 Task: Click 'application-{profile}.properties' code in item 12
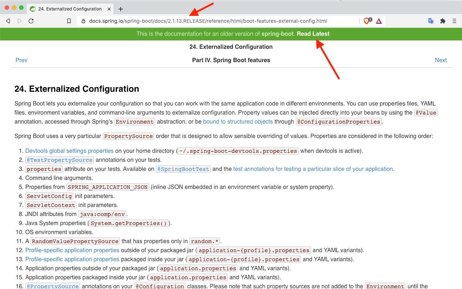(254, 250)
